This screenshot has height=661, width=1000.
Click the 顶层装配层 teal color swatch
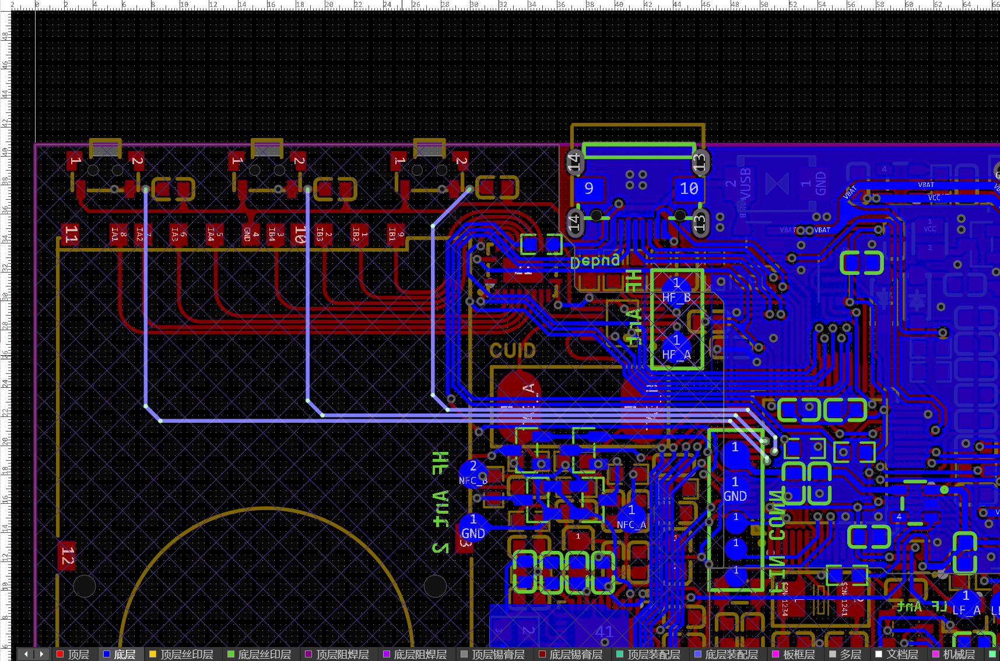(620, 655)
